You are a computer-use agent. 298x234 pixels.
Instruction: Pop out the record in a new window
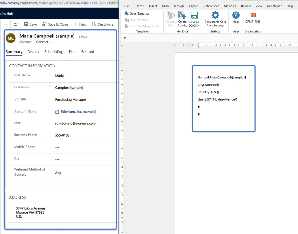(x=16, y=24)
